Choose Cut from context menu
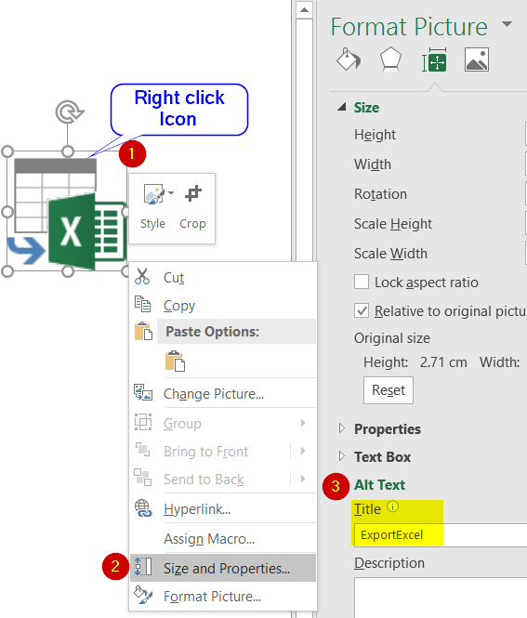This screenshot has height=618, width=527. pyautogui.click(x=223, y=277)
